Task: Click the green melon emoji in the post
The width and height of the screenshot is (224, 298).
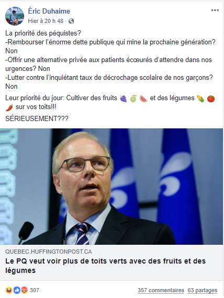Action: click(133, 99)
